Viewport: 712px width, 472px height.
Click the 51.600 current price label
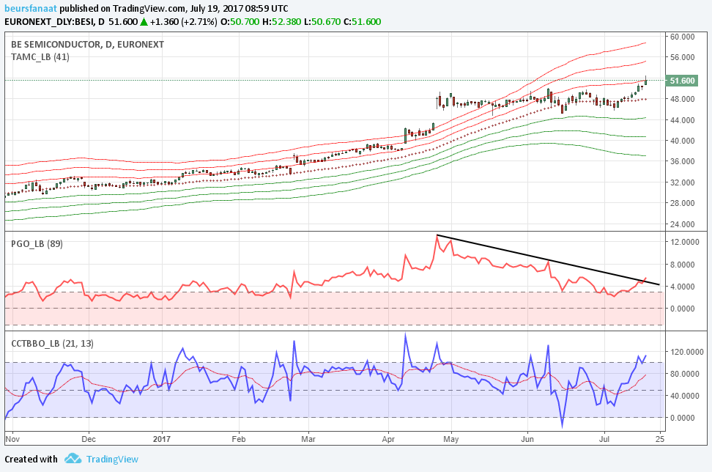pyautogui.click(x=683, y=81)
